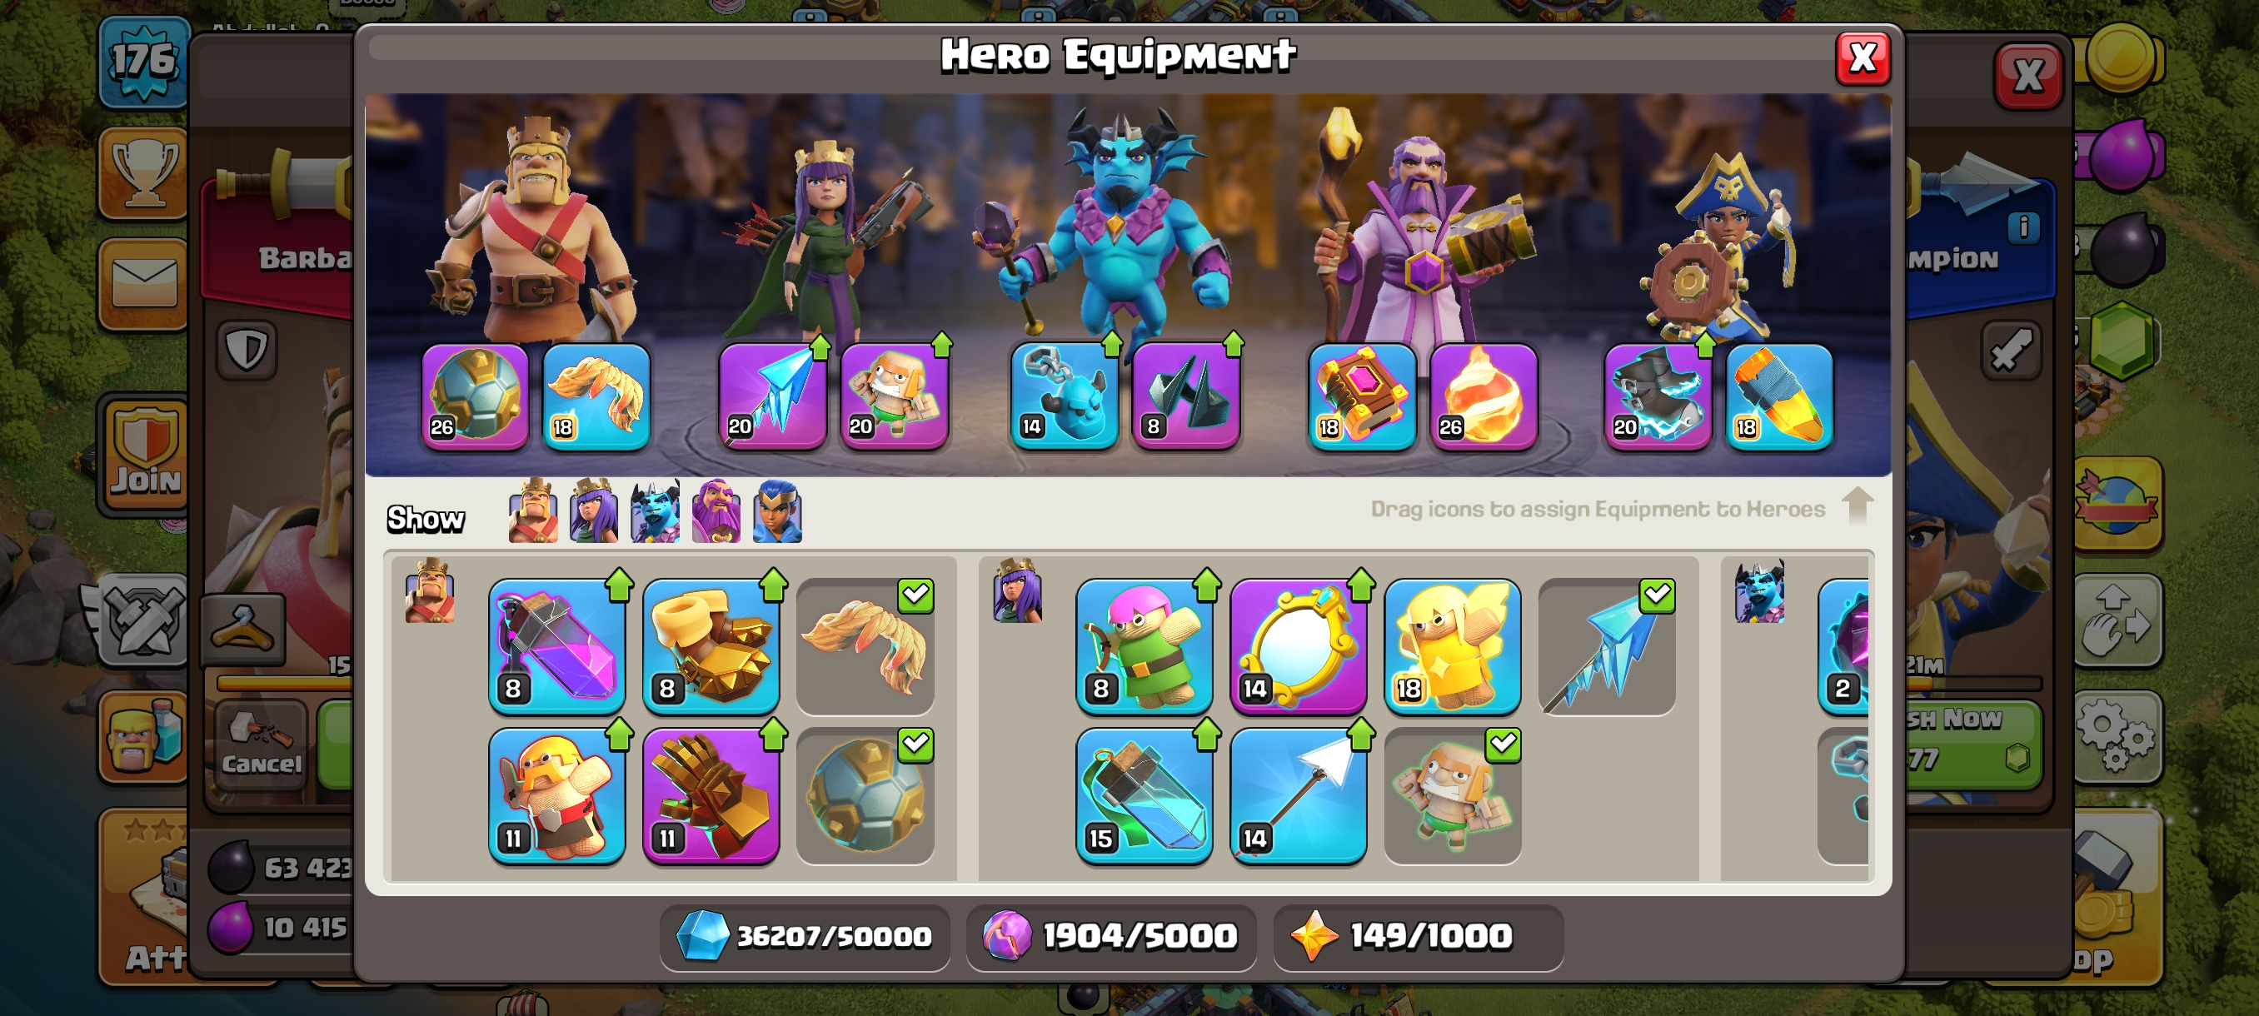Tap the Shiny Ore 36207/50000 counter
The image size is (2259, 1016).
[x=804, y=936]
